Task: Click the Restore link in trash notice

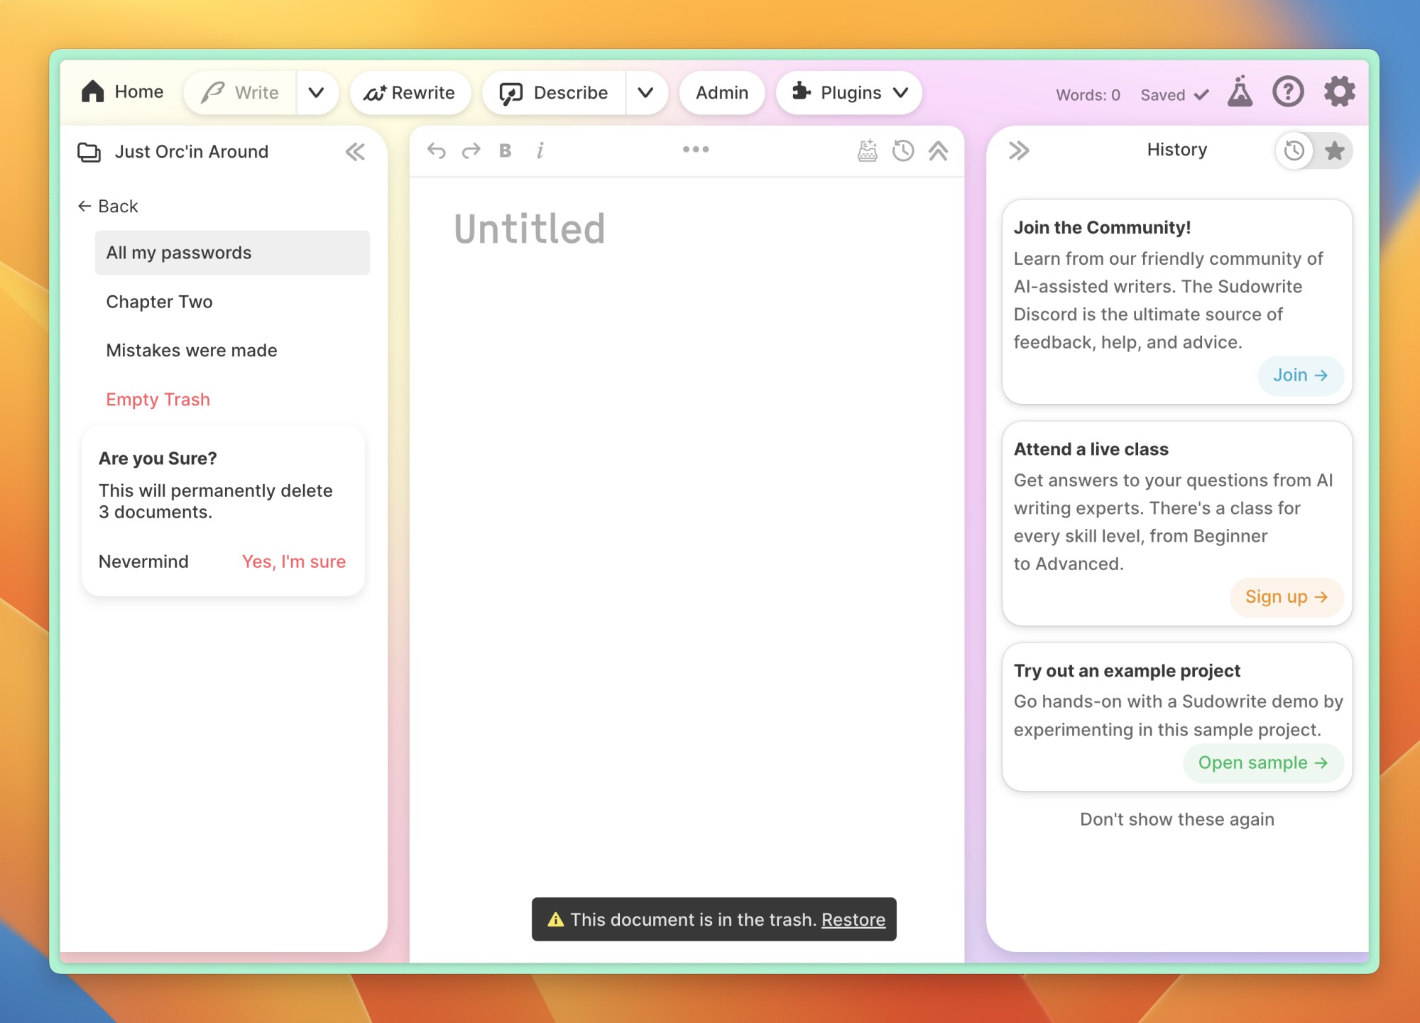Action: pyautogui.click(x=853, y=920)
